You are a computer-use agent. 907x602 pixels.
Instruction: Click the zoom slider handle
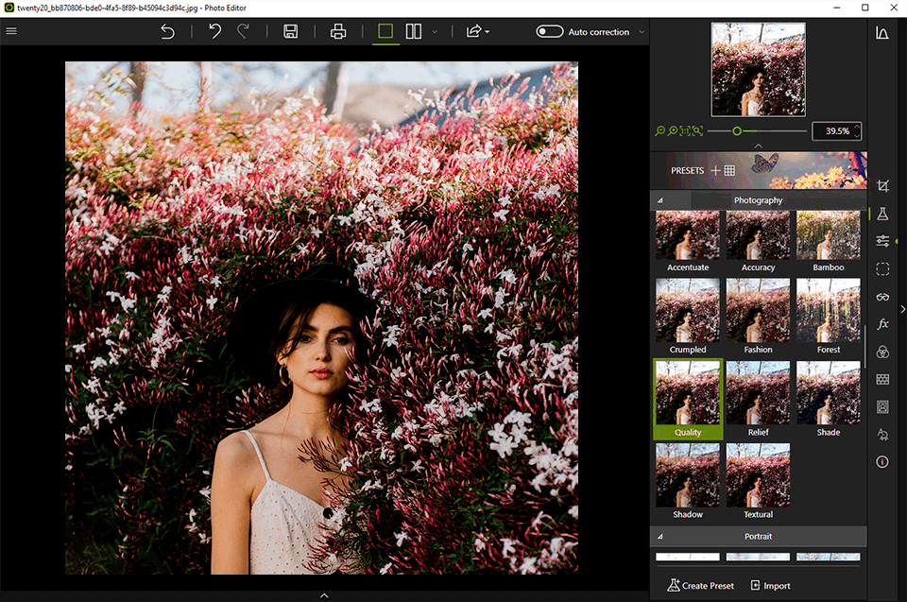point(737,131)
